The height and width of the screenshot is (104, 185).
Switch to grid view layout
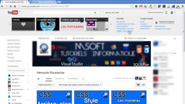[138, 85]
